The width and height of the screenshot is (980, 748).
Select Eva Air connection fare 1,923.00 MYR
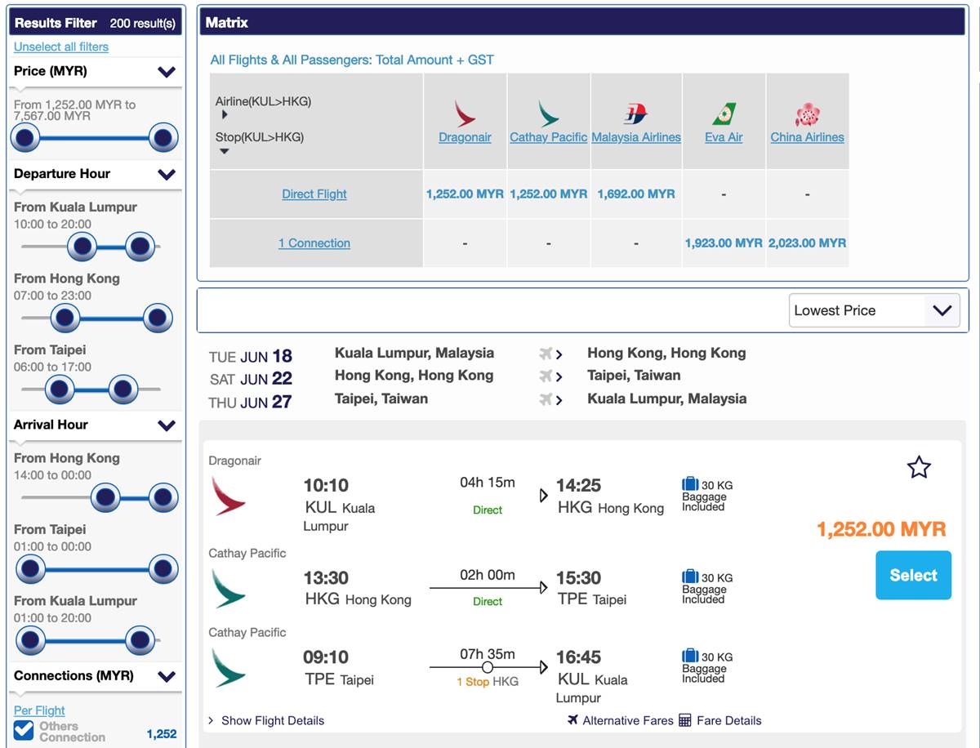click(x=724, y=243)
